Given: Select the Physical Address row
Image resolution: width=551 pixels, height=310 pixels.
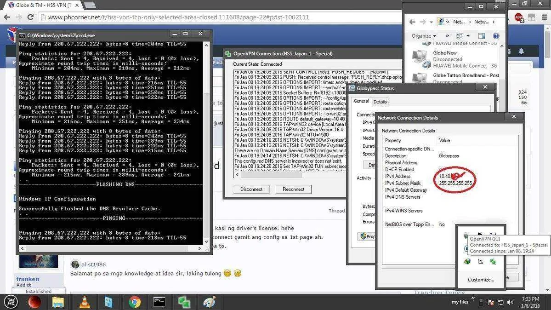Looking at the screenshot, I should click(x=450, y=162).
